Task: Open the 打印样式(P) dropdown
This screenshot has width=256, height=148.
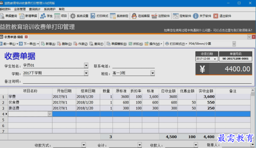Action: click(176, 44)
